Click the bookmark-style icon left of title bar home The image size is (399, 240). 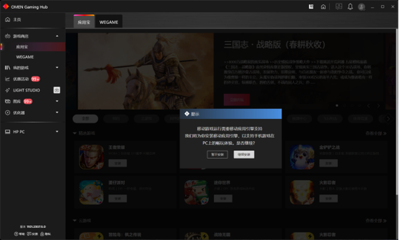[x=311, y=7]
